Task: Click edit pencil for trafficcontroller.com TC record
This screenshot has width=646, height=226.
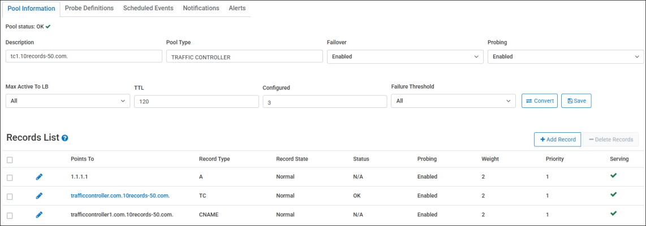Action: coord(39,195)
